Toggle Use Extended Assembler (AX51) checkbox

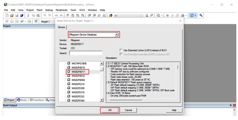click(121, 54)
